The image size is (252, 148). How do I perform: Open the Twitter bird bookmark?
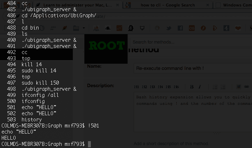pyautogui.click(x=169, y=28)
